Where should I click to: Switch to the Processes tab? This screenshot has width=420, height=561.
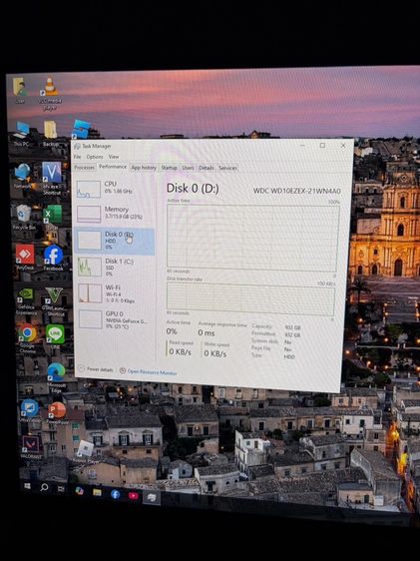pos(85,167)
